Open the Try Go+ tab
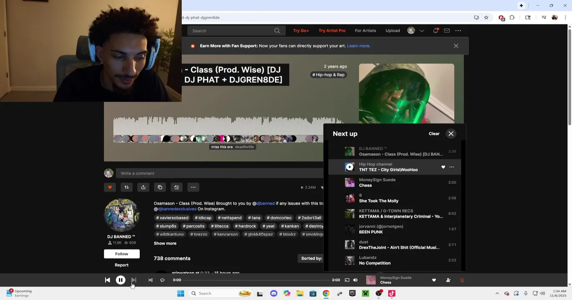The width and height of the screenshot is (572, 300). [301, 31]
